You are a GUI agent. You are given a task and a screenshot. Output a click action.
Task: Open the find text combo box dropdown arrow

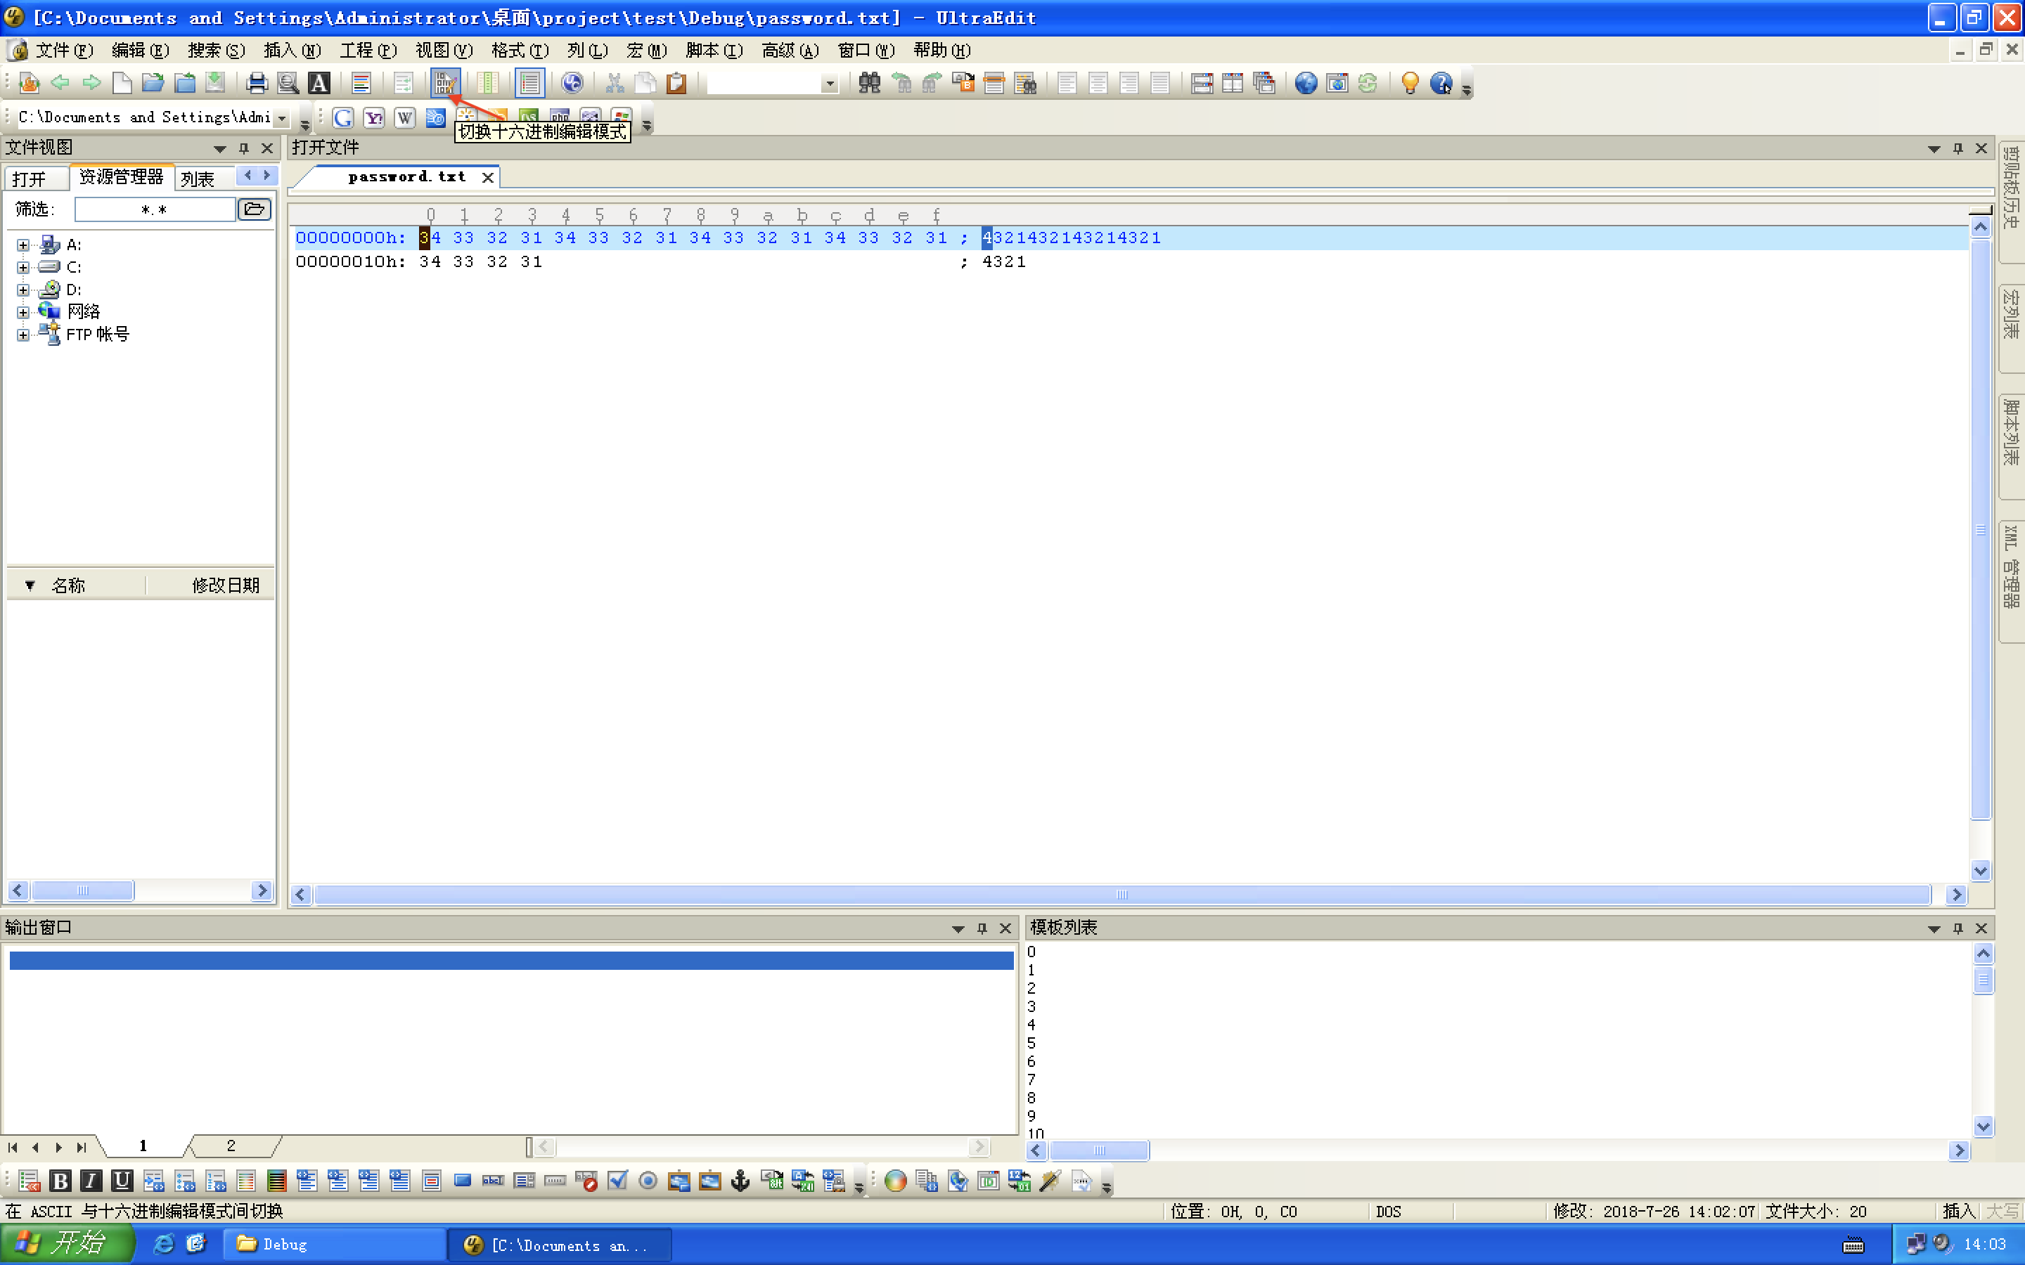[x=829, y=84]
